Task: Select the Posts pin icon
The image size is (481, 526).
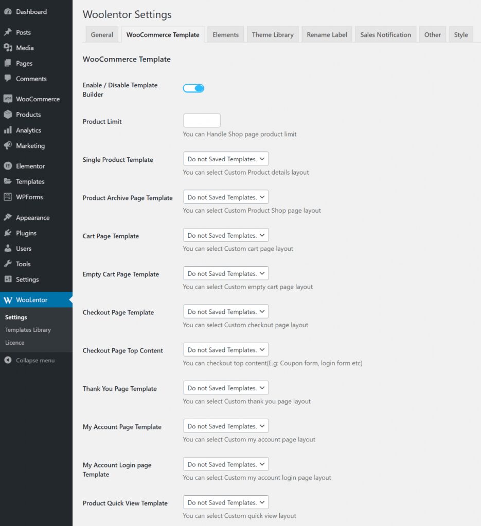Action: coord(9,32)
